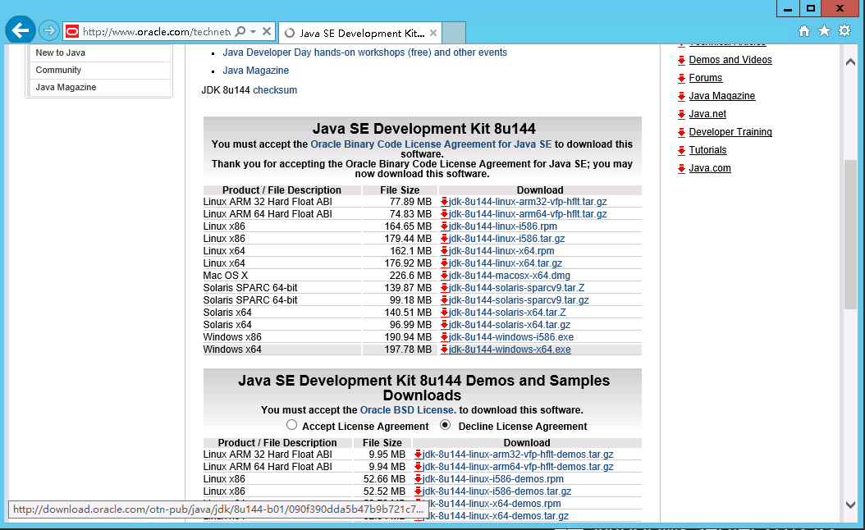865x530 pixels.
Task: Click the vertical scrollbar up arrow
Action: [851, 62]
